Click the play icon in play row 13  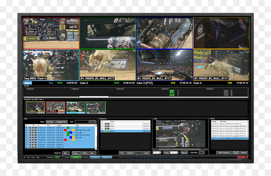pos(30,135)
